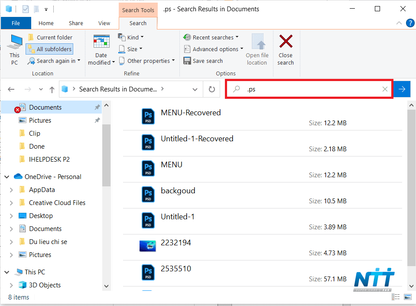The height and width of the screenshot is (306, 416).
Task: Open the View ribbon tab
Action: (x=104, y=23)
